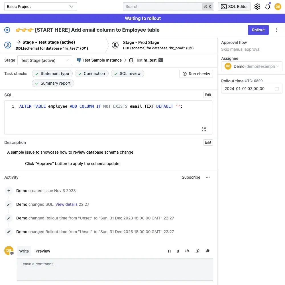Expand the Basic Project dropdown
Viewport: 285px width, 285px height.
[x=40, y=7]
